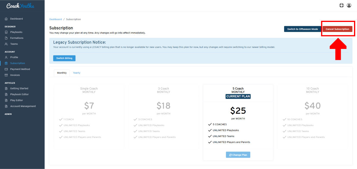
Task: Select the Monthly tab
Action: click(x=62, y=73)
